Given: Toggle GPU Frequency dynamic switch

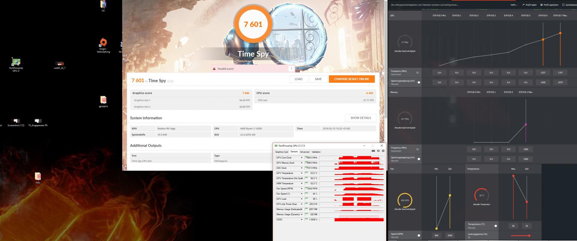Looking at the screenshot, I should [x=418, y=73].
